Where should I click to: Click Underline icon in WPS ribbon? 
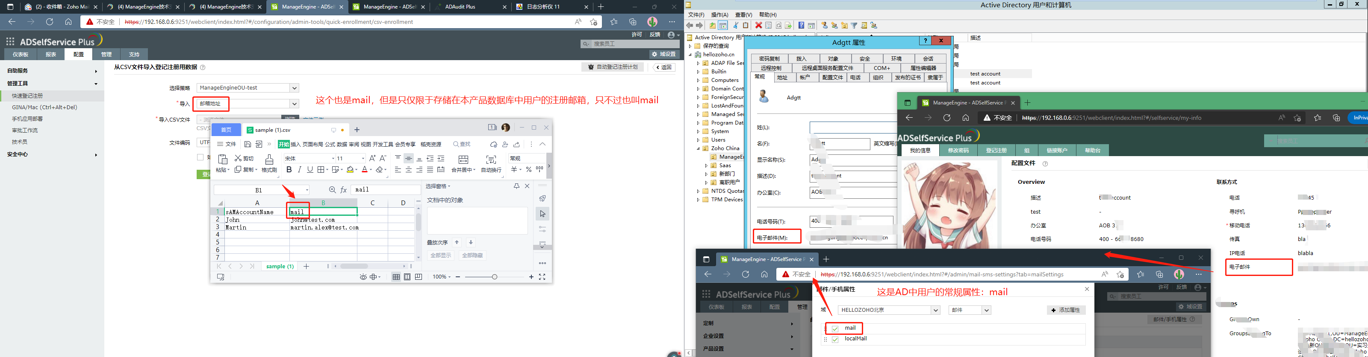tap(310, 169)
